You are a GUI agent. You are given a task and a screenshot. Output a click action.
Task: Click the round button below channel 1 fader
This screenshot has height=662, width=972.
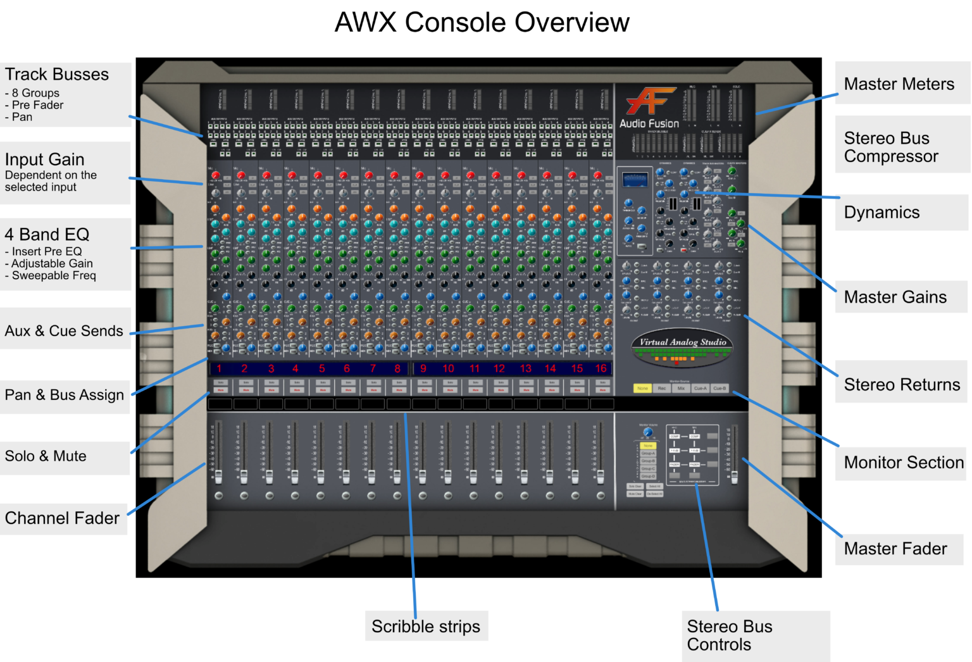pyautogui.click(x=219, y=496)
